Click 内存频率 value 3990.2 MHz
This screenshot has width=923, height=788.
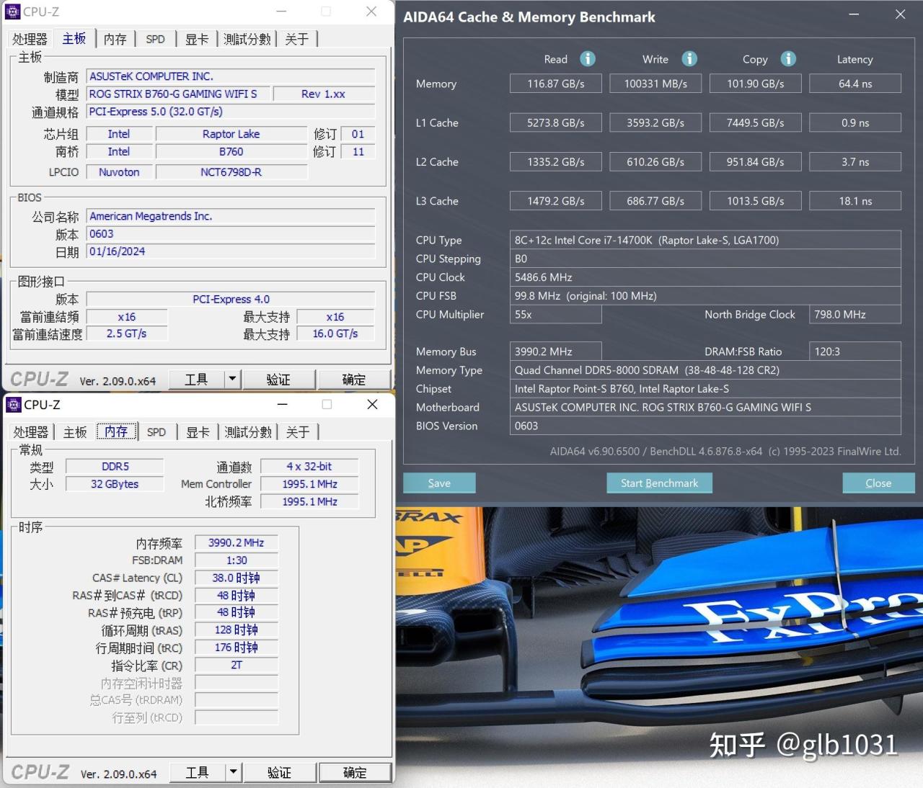(237, 543)
